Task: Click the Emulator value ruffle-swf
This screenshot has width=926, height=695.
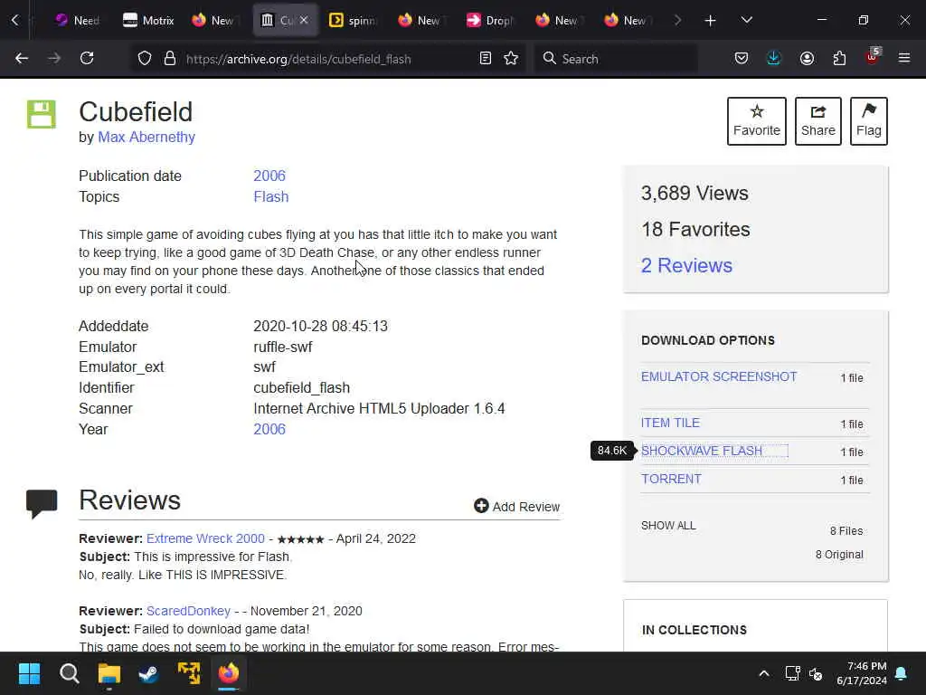Action: click(x=283, y=347)
